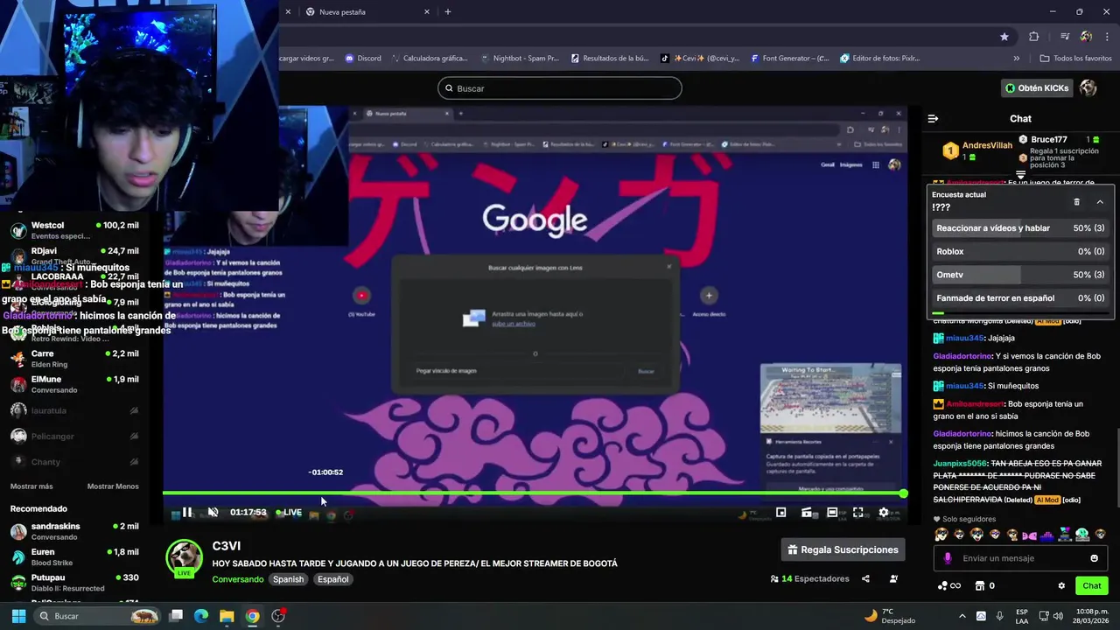This screenshot has height=630, width=1120.
Task: Vote for Fanmade de terror en español
Action: (1020, 297)
